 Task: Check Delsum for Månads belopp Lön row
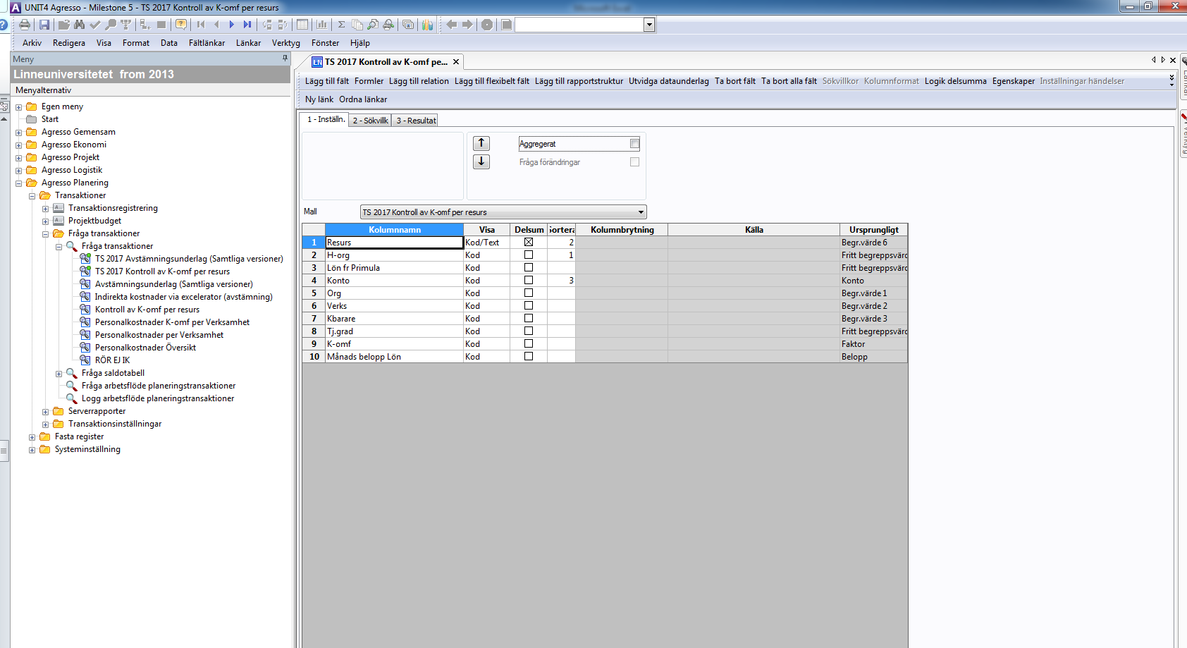tap(529, 356)
